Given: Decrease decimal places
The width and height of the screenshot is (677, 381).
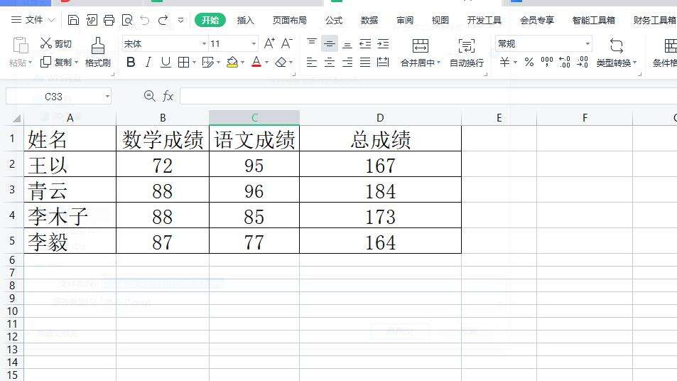Looking at the screenshot, I should (x=583, y=63).
